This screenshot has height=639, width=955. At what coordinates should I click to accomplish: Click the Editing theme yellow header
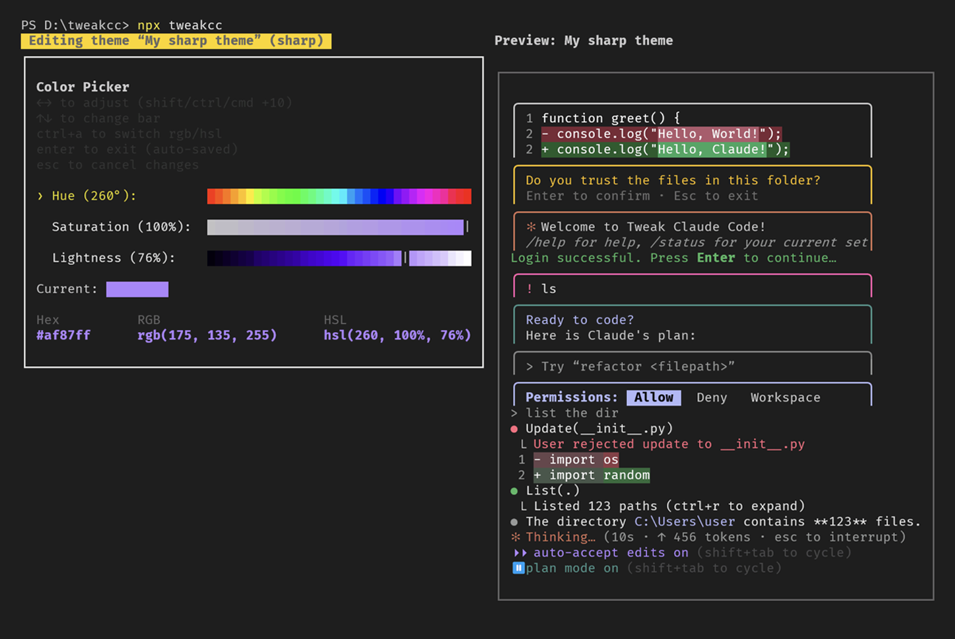[176, 41]
